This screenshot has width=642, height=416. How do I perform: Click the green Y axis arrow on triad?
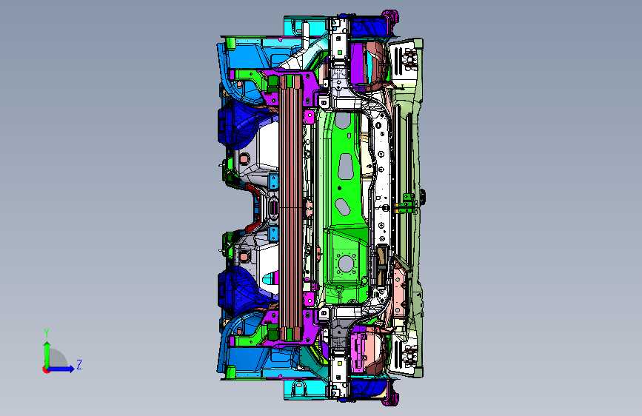coord(47,354)
